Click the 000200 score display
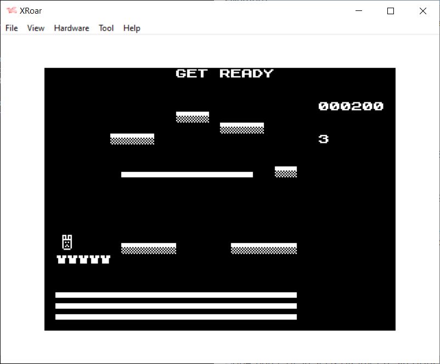 pyautogui.click(x=351, y=106)
